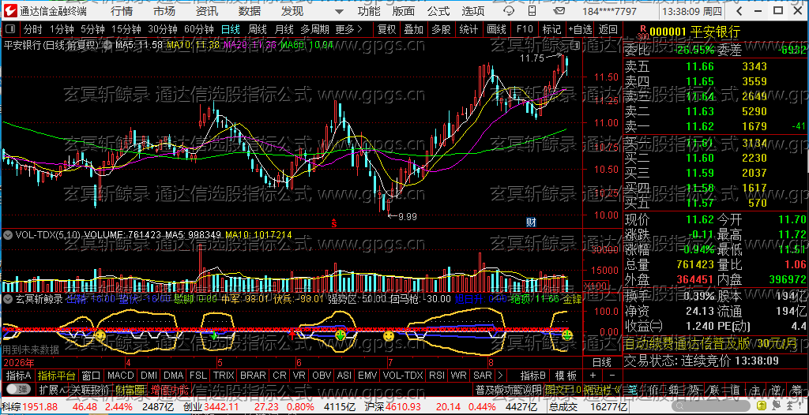
Task: Toggle the 弹 popup switch at bottom left
Action: click(x=17, y=389)
